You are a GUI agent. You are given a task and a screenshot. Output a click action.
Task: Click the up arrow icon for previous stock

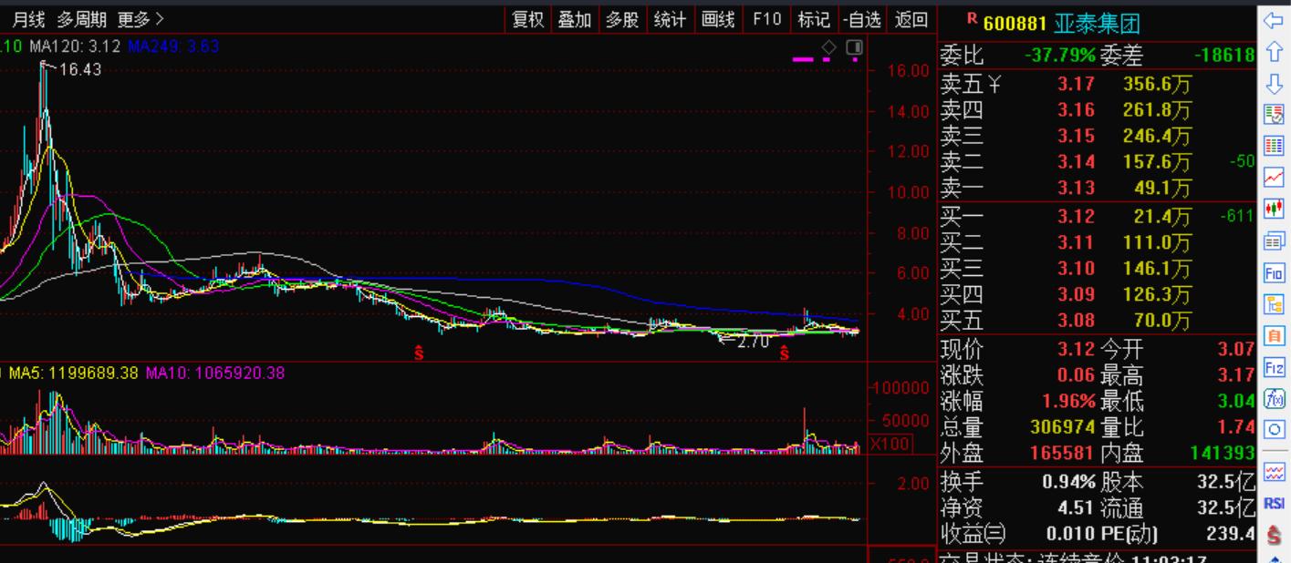[x=1274, y=53]
